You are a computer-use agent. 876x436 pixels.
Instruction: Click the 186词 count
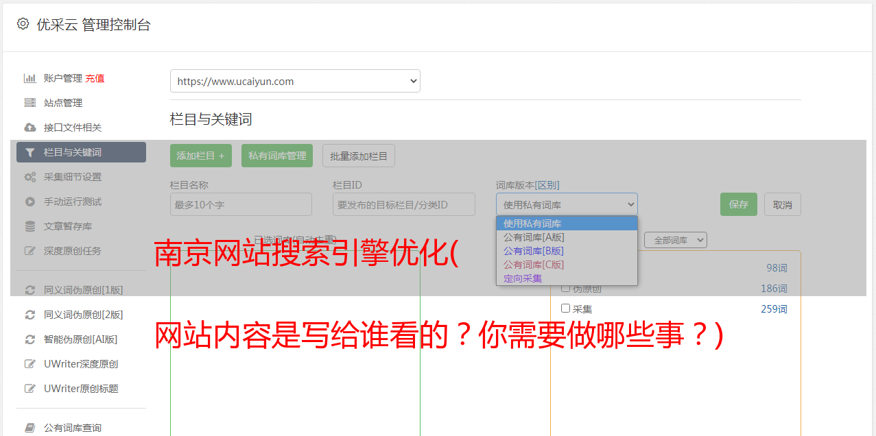point(774,289)
